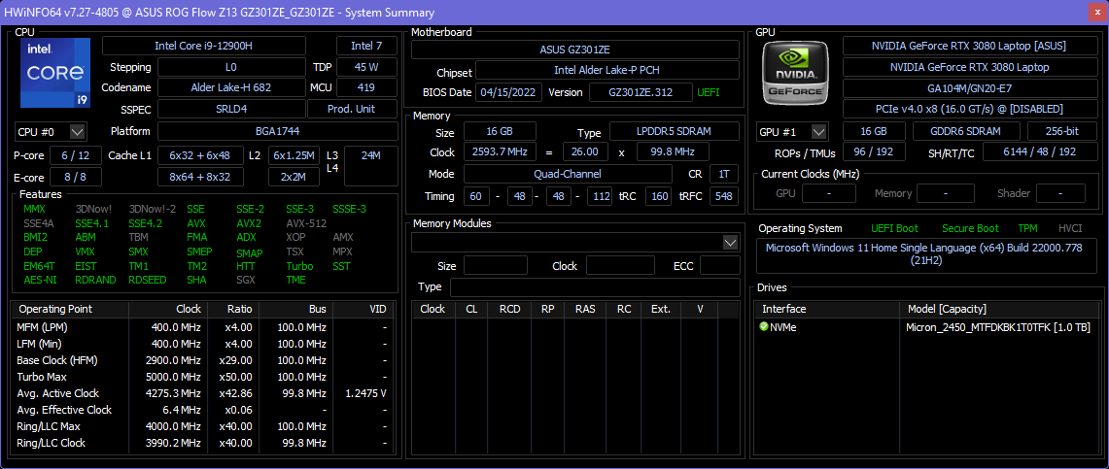Click the Quad-Channel memory mode value

(x=568, y=174)
